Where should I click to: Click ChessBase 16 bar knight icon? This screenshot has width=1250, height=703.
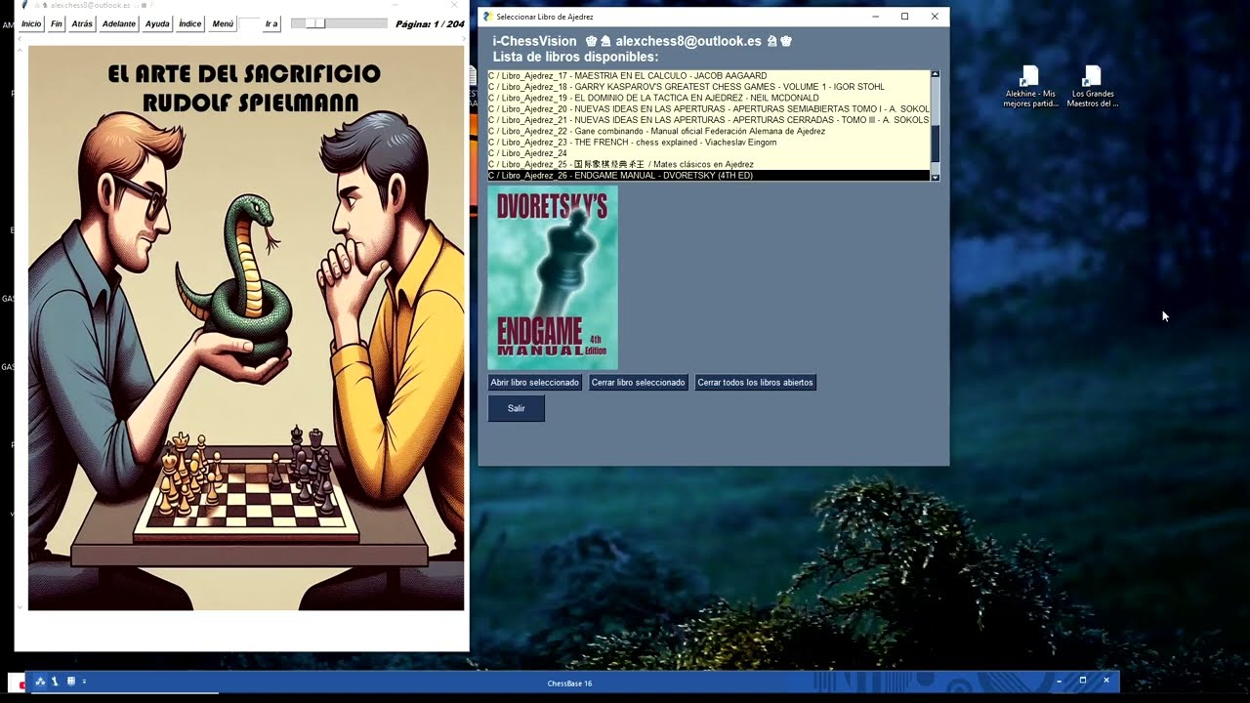[56, 682]
